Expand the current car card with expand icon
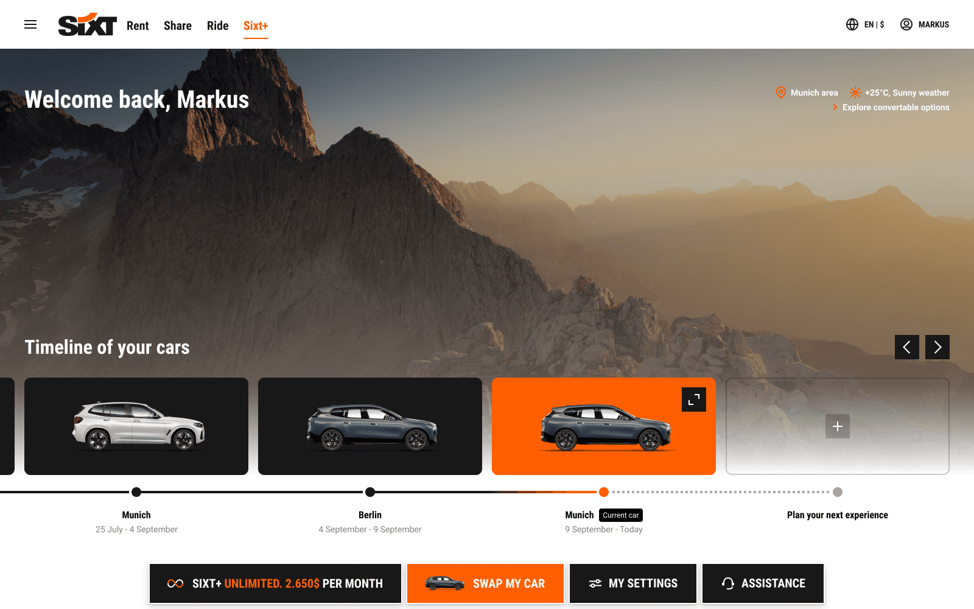Image resolution: width=974 pixels, height=609 pixels. pyautogui.click(x=694, y=400)
